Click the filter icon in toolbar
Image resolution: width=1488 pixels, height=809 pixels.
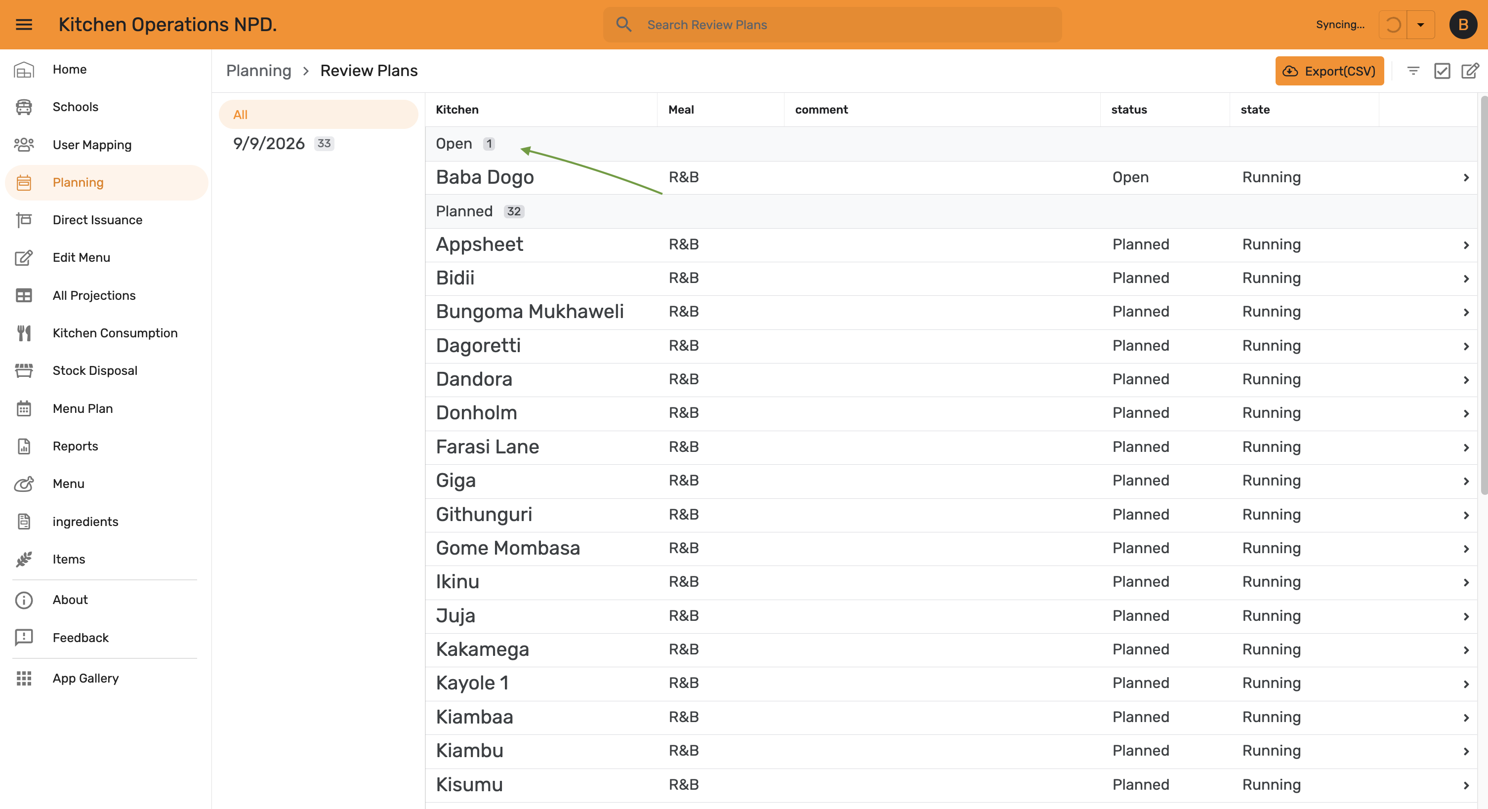point(1413,71)
